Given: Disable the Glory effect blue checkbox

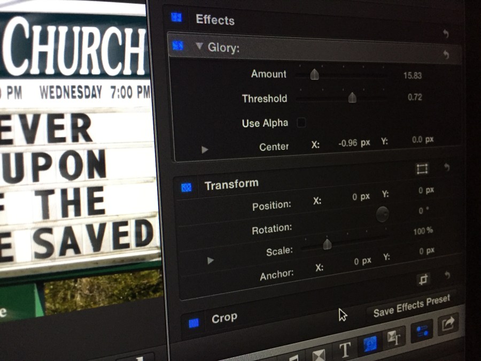Looking at the screenshot, I should tap(177, 46).
